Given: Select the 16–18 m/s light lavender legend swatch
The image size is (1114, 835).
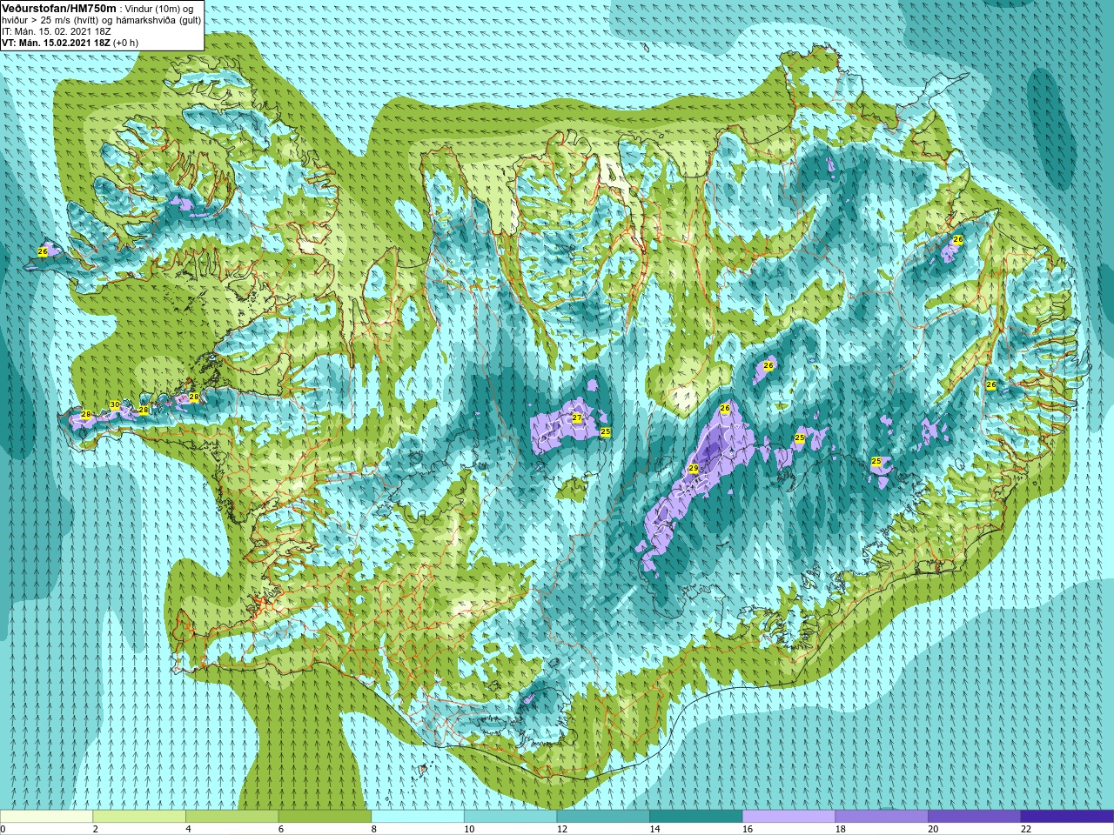Looking at the screenshot, I should 789,817.
